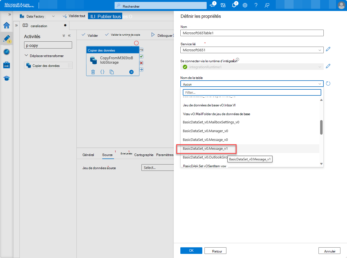Switch to the Cartographie tab
The image size is (347, 258).
144,155
